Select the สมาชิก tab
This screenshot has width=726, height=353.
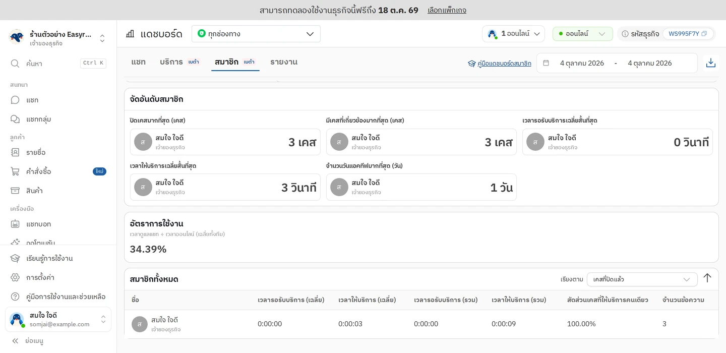235,62
